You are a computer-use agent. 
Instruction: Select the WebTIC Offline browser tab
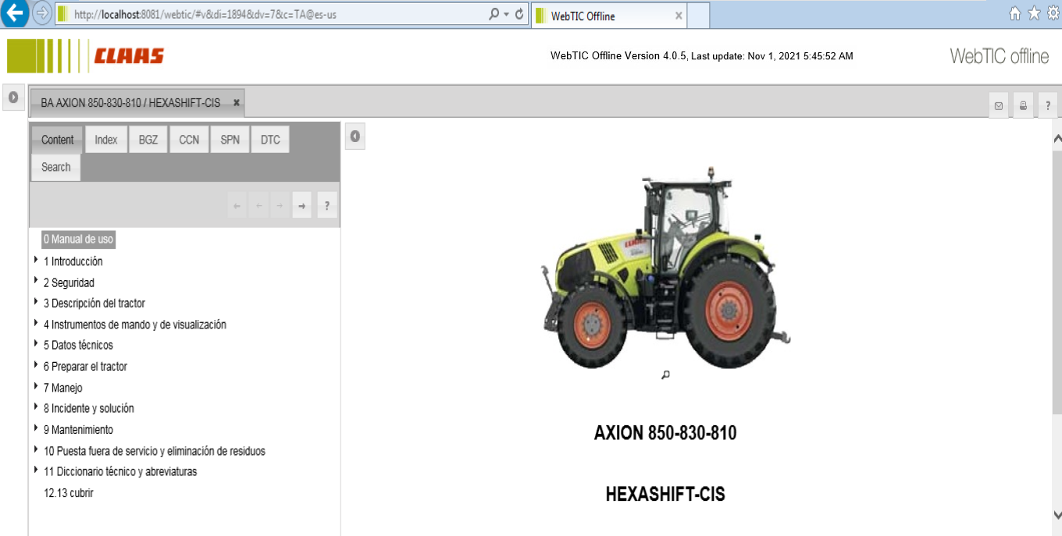pos(608,16)
